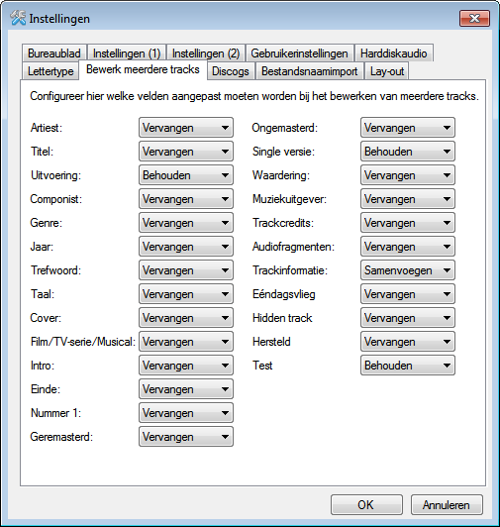This screenshot has width=500, height=527.
Task: Close the Instellingen dialog window
Action: coord(474,18)
